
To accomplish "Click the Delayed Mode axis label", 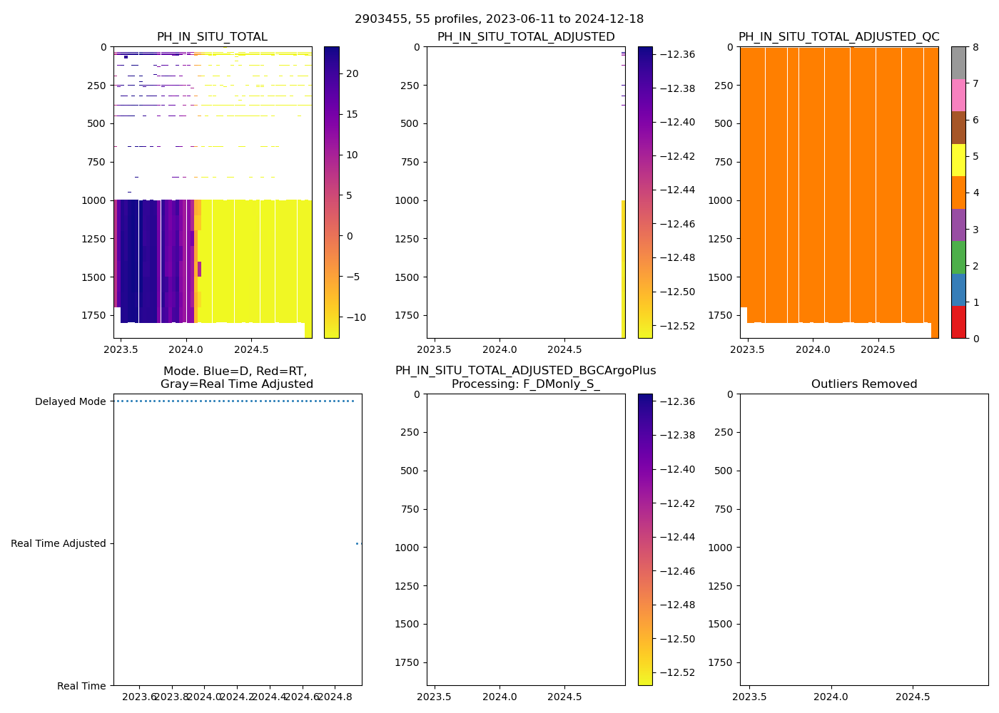I will click(x=70, y=402).
